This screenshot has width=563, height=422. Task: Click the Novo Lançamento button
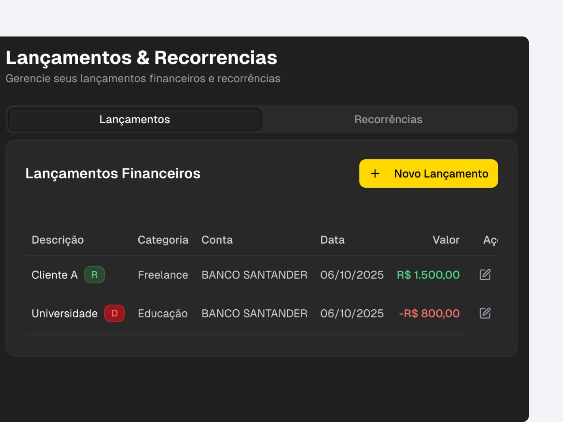(428, 174)
